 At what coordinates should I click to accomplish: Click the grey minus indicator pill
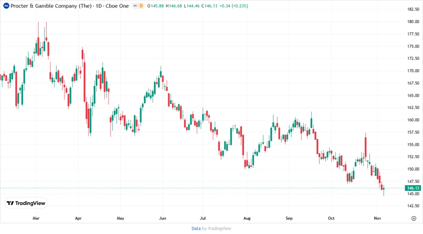(x=135, y=6)
